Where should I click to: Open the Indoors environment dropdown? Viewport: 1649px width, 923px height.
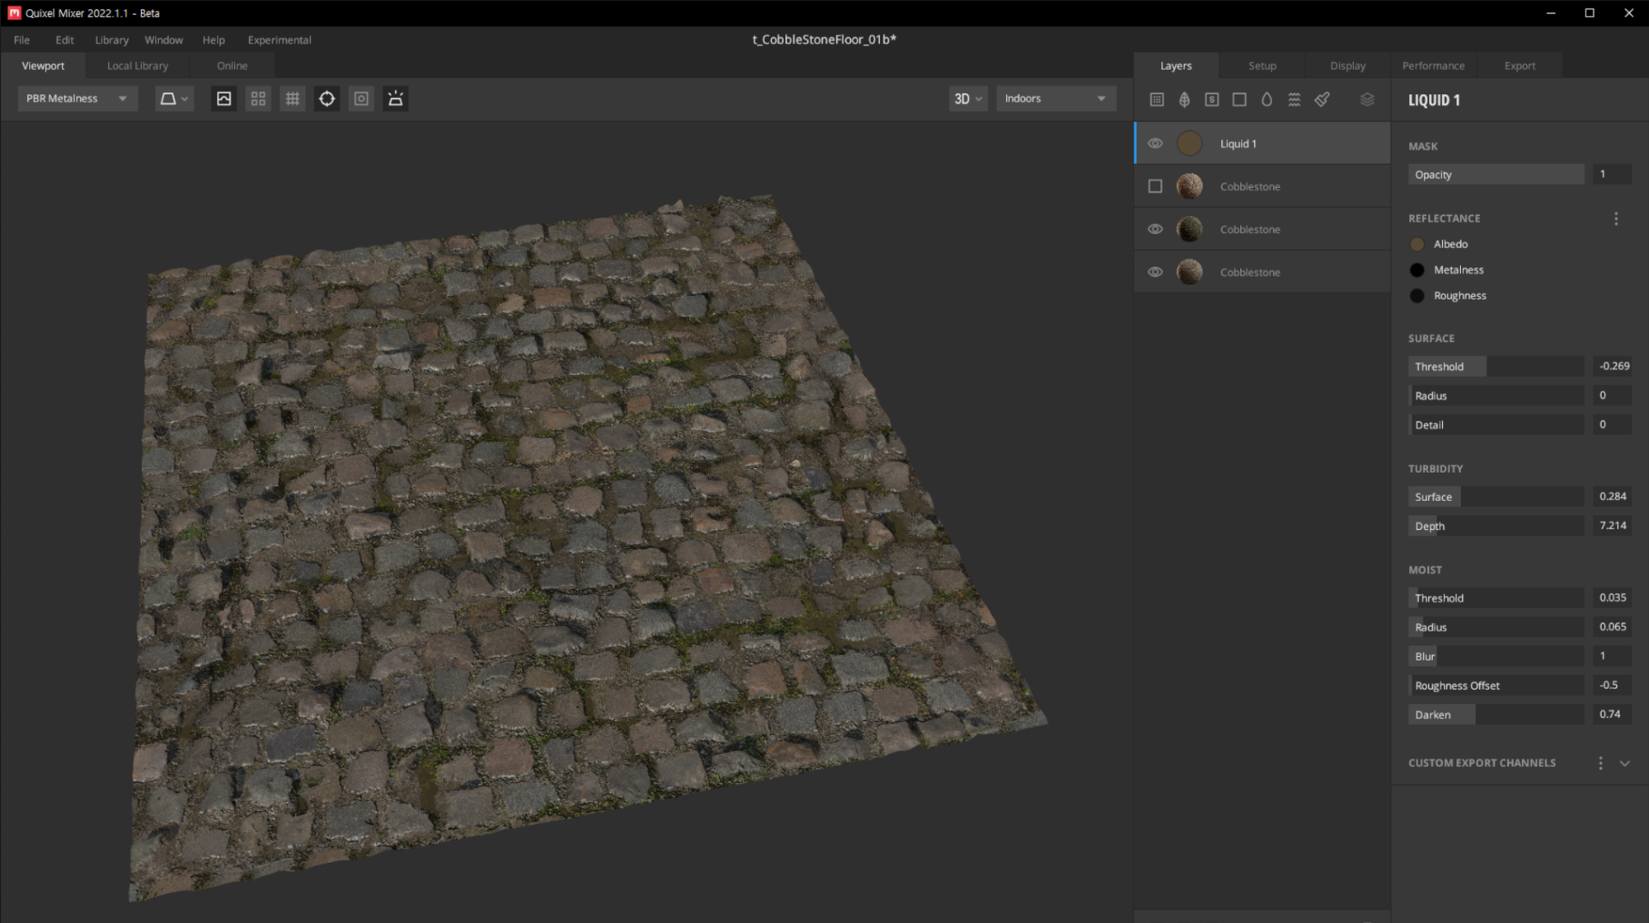(1055, 99)
